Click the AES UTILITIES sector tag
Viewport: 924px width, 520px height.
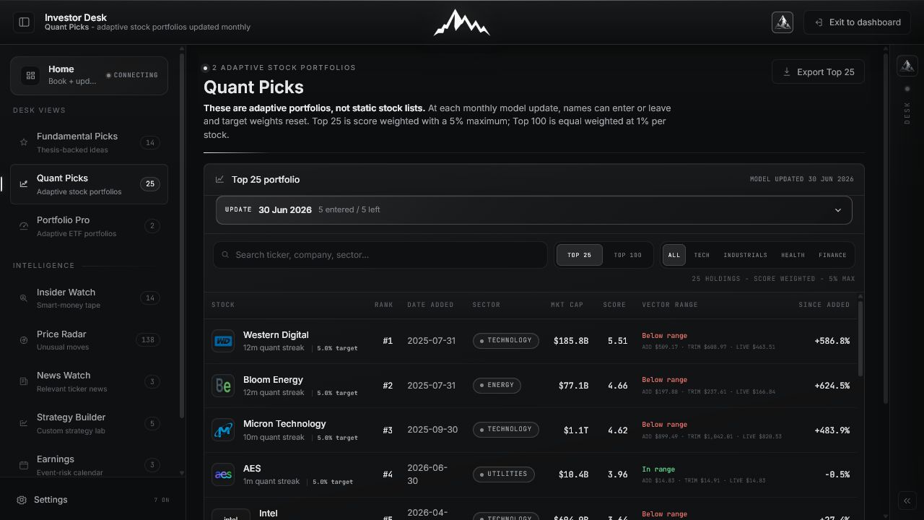(503, 474)
